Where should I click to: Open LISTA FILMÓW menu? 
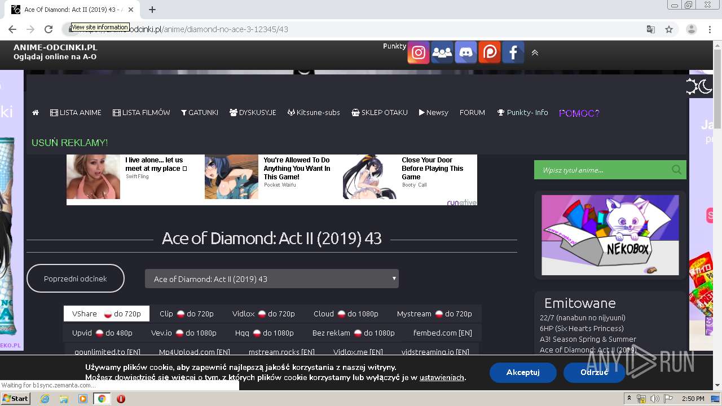(141, 113)
